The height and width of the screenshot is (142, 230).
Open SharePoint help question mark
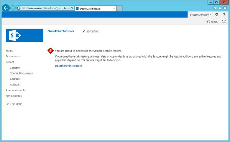[x=224, y=15]
